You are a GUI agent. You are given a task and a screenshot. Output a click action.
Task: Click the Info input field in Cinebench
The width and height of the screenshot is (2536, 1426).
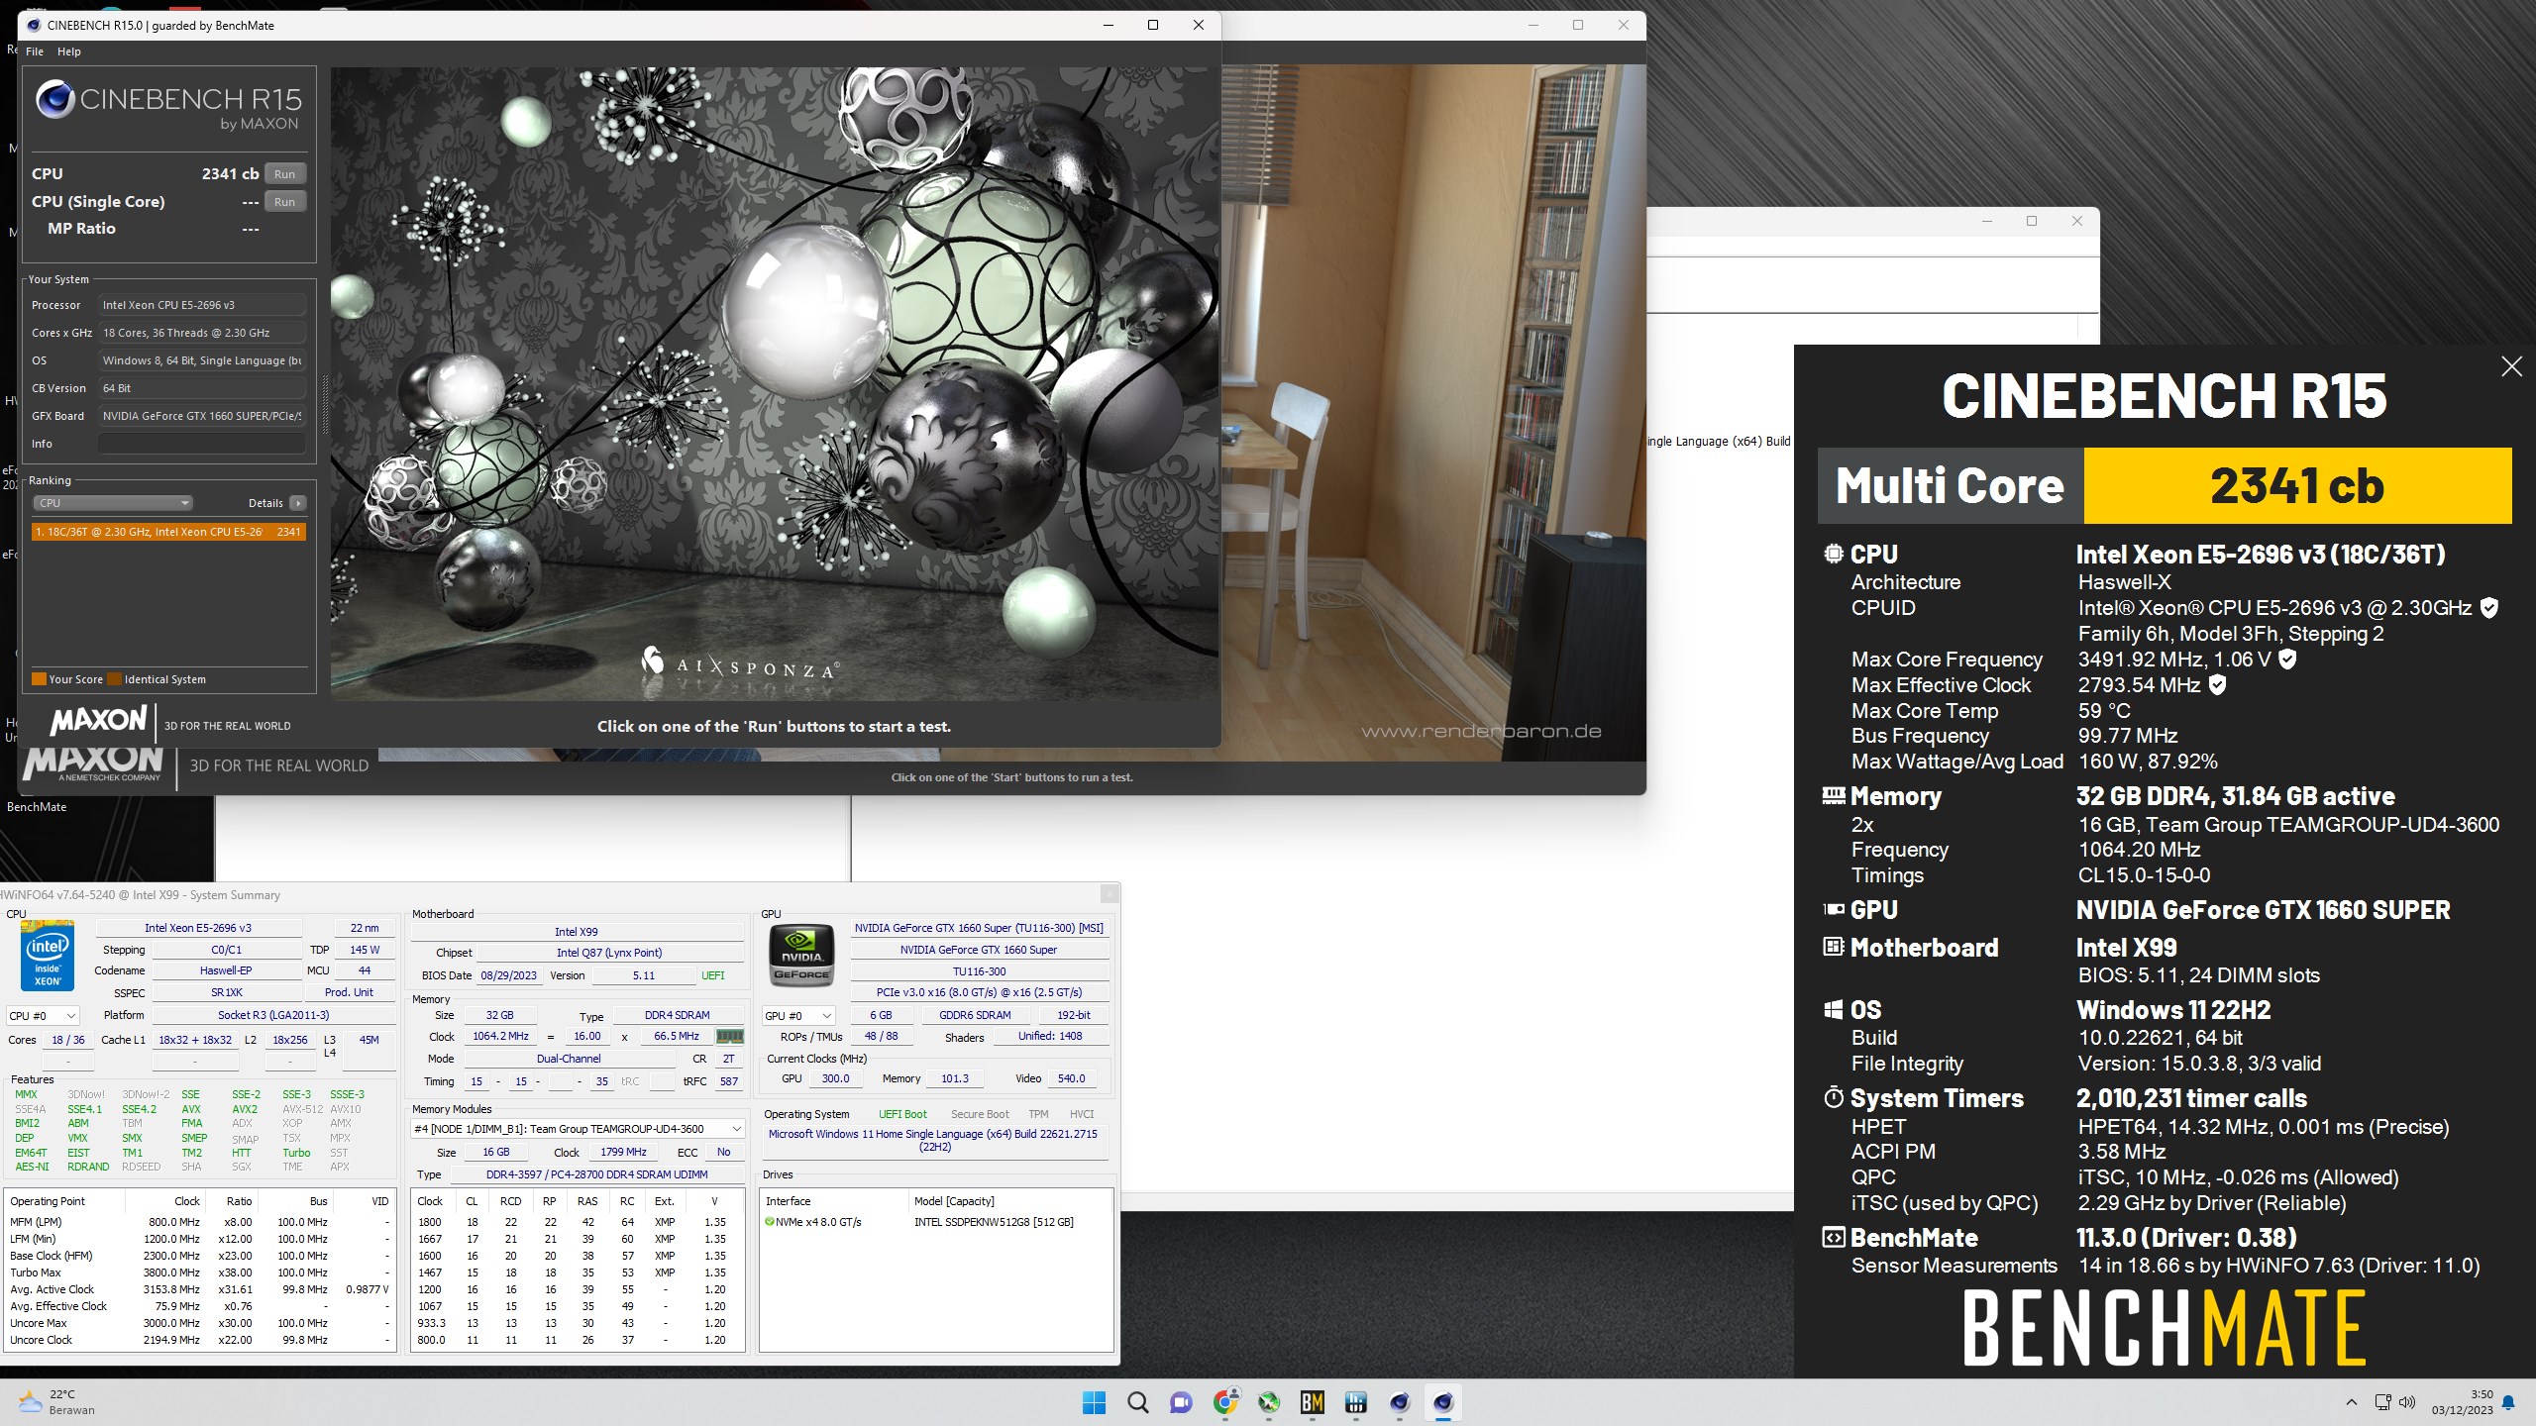click(x=201, y=444)
